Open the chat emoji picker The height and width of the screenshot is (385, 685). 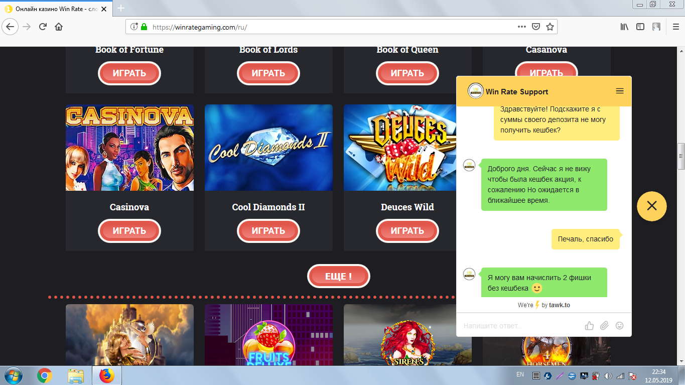tap(620, 326)
